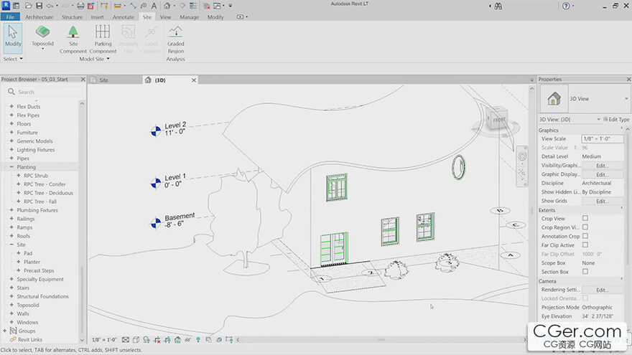The width and height of the screenshot is (632, 355).
Task: Open a project via folder icon
Action: [x=28, y=6]
